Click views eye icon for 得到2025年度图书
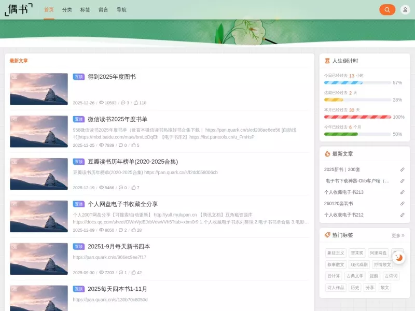This screenshot has height=311, width=415. coord(101,103)
